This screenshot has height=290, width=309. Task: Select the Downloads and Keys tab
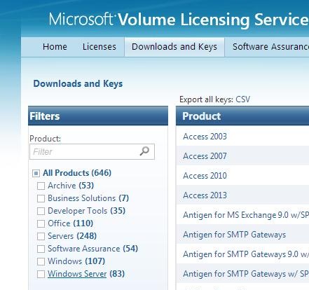(x=174, y=47)
